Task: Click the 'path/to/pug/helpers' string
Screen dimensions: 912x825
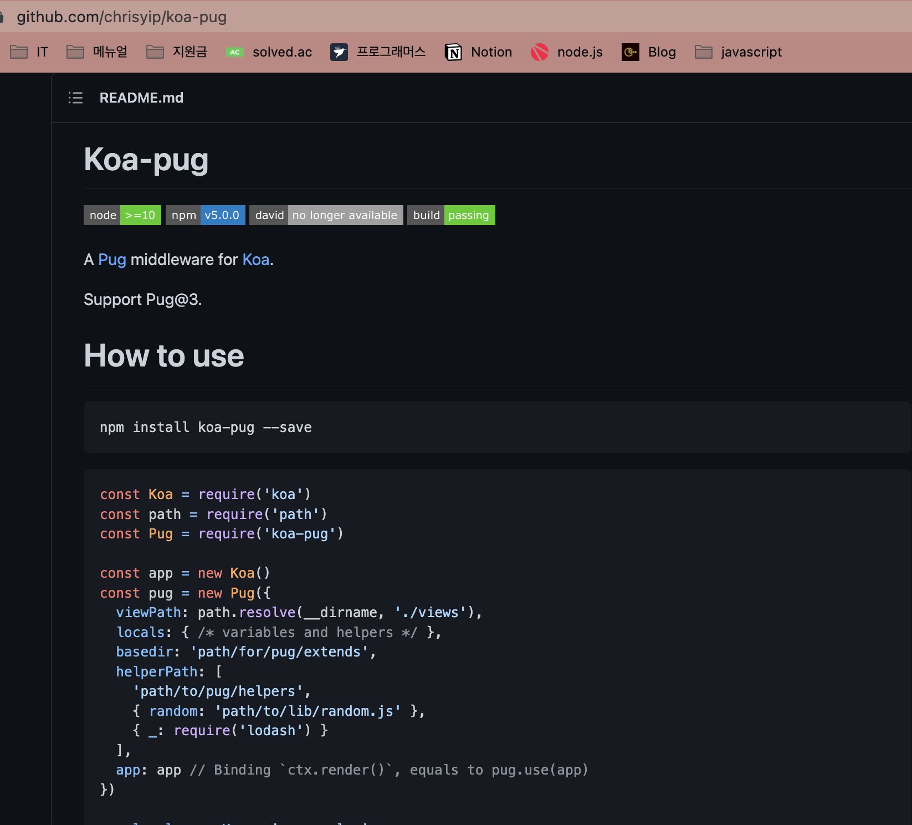Action: point(218,691)
